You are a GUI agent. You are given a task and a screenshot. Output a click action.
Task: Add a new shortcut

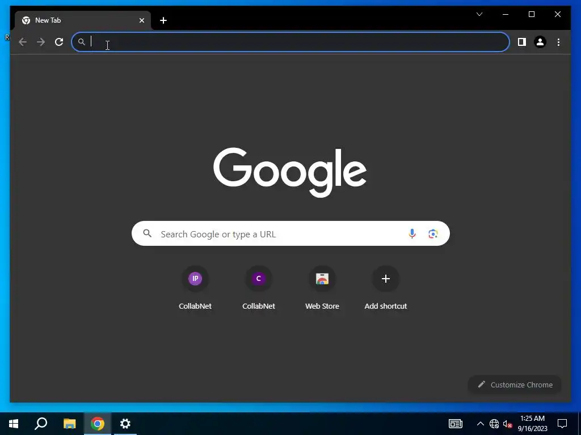pos(386,288)
